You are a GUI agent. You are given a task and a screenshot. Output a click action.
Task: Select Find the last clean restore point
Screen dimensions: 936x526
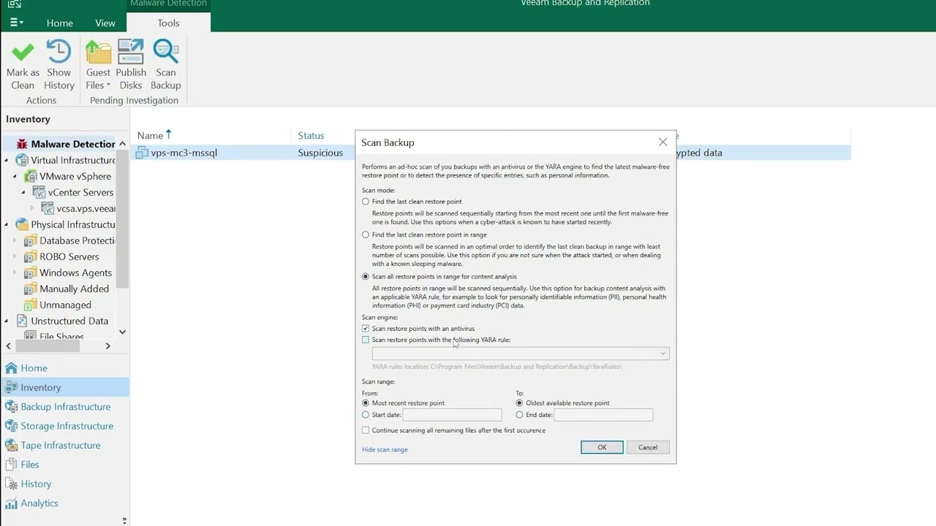[366, 201]
